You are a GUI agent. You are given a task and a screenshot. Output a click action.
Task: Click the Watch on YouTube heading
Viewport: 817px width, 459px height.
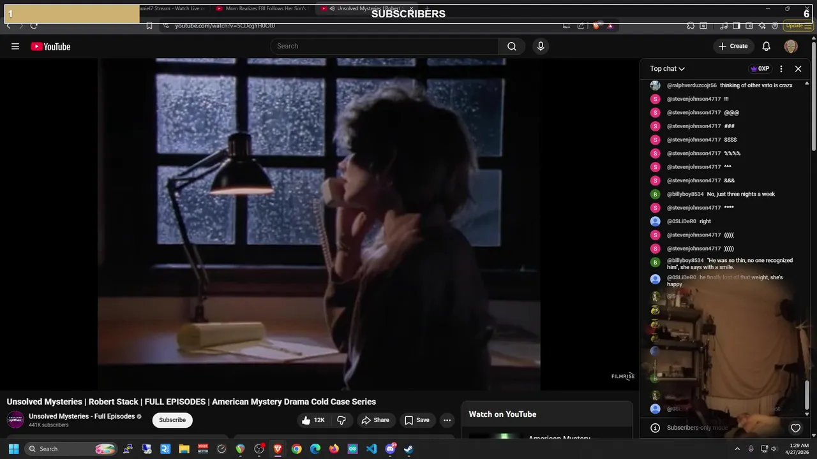point(502,414)
